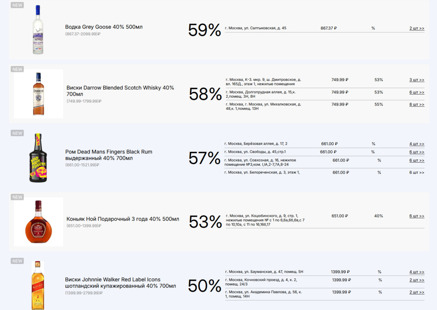Open the Виски Darrow Blended Scotch Whisky title
This screenshot has width=437, height=310.
(x=120, y=91)
